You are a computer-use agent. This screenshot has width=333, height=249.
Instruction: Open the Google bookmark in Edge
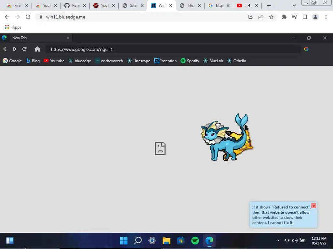click(x=12, y=61)
